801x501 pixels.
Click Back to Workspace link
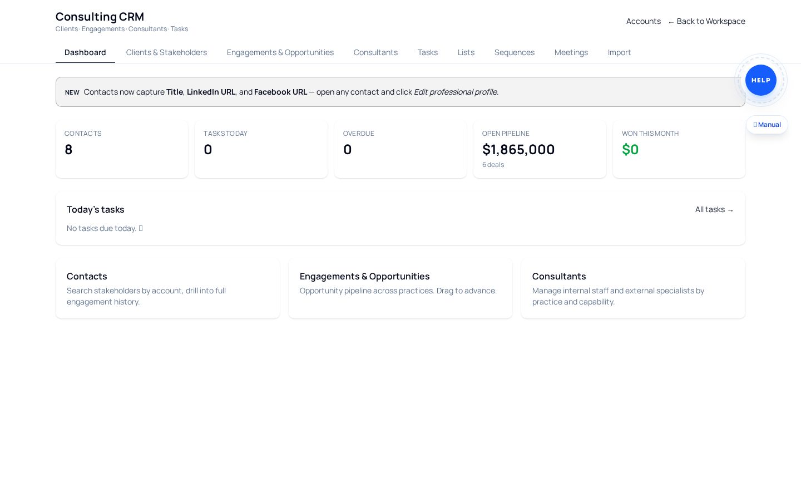[x=706, y=21]
